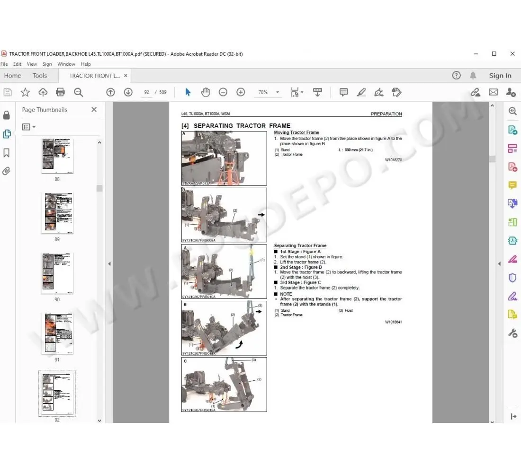Image resolution: width=521 pixels, height=473 pixels.
Task: Open Create PDF tool in right pane
Action: (512, 166)
